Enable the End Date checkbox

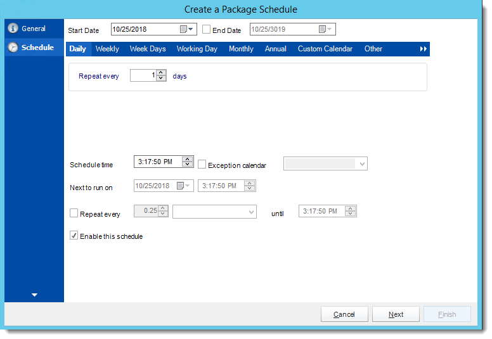tap(206, 30)
